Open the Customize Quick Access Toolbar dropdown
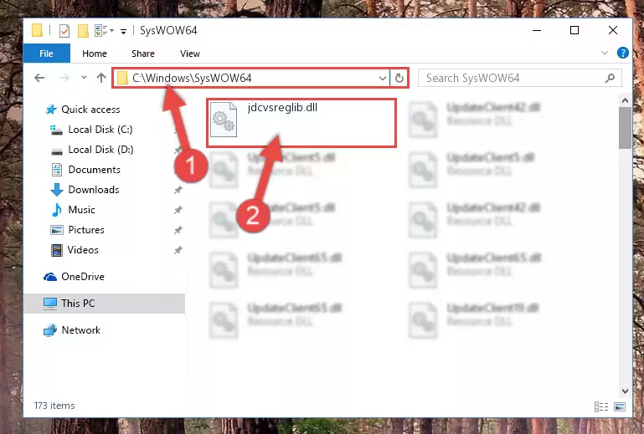The width and height of the screenshot is (644, 434). pyautogui.click(x=123, y=31)
